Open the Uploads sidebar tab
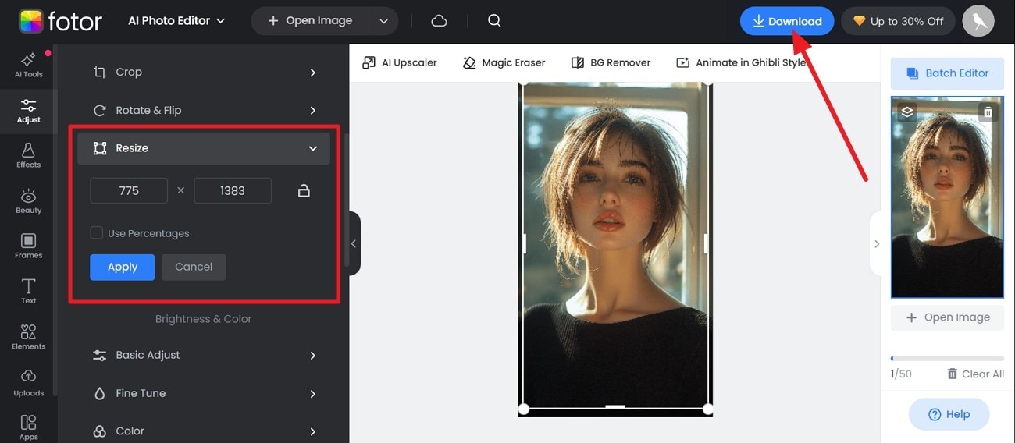The width and height of the screenshot is (1015, 443). tap(28, 383)
